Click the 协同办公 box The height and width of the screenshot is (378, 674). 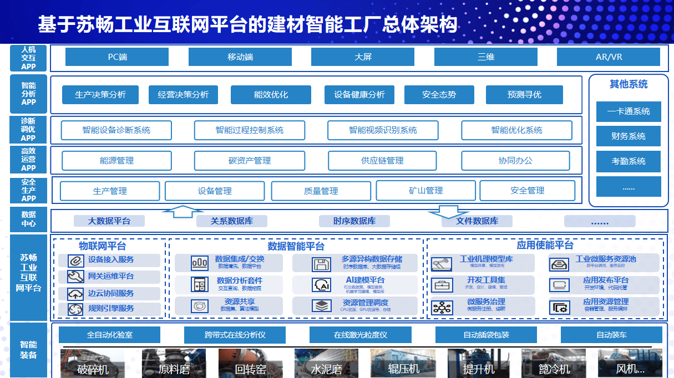pyautogui.click(x=515, y=161)
